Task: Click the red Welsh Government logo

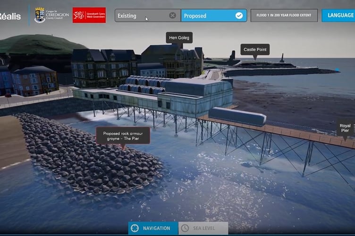Action: click(89, 15)
